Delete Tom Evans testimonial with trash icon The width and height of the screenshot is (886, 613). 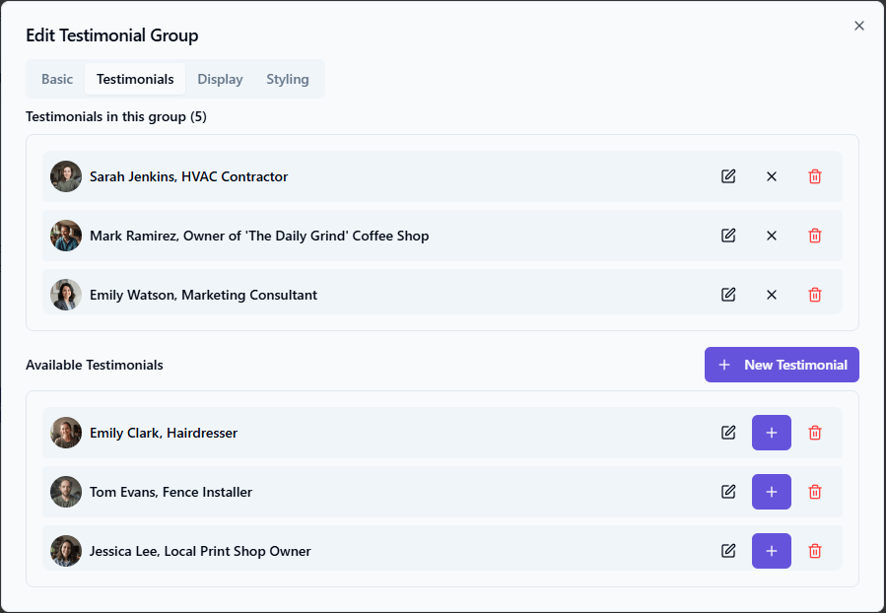pos(815,492)
